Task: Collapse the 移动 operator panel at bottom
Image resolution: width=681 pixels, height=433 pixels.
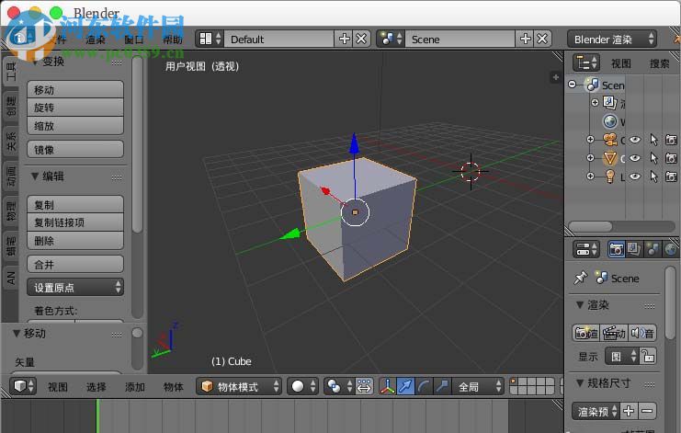Action: tap(17, 333)
